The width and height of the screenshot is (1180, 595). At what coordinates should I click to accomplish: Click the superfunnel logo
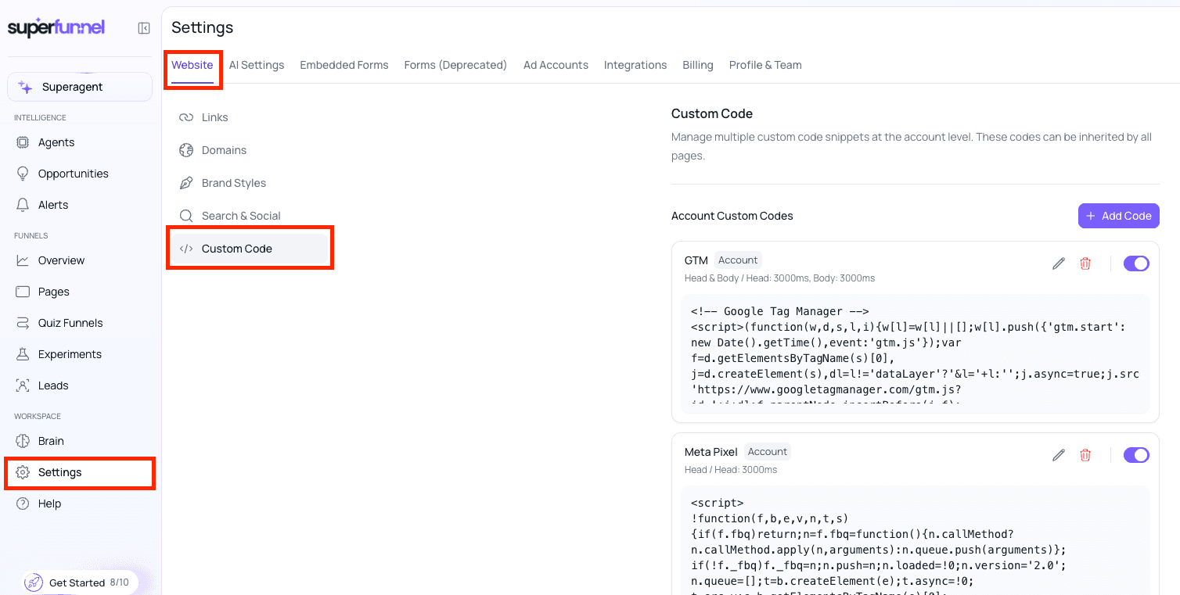56,27
